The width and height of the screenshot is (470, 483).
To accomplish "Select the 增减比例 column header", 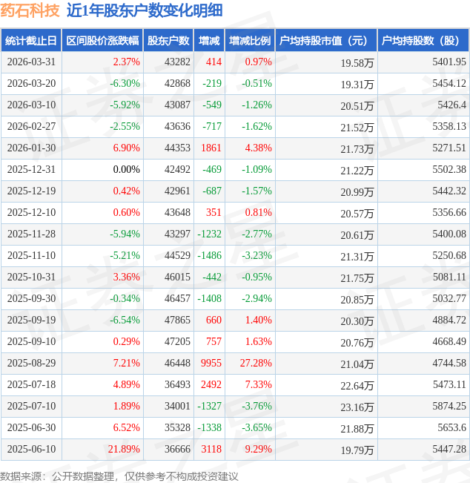I will click(x=250, y=41).
